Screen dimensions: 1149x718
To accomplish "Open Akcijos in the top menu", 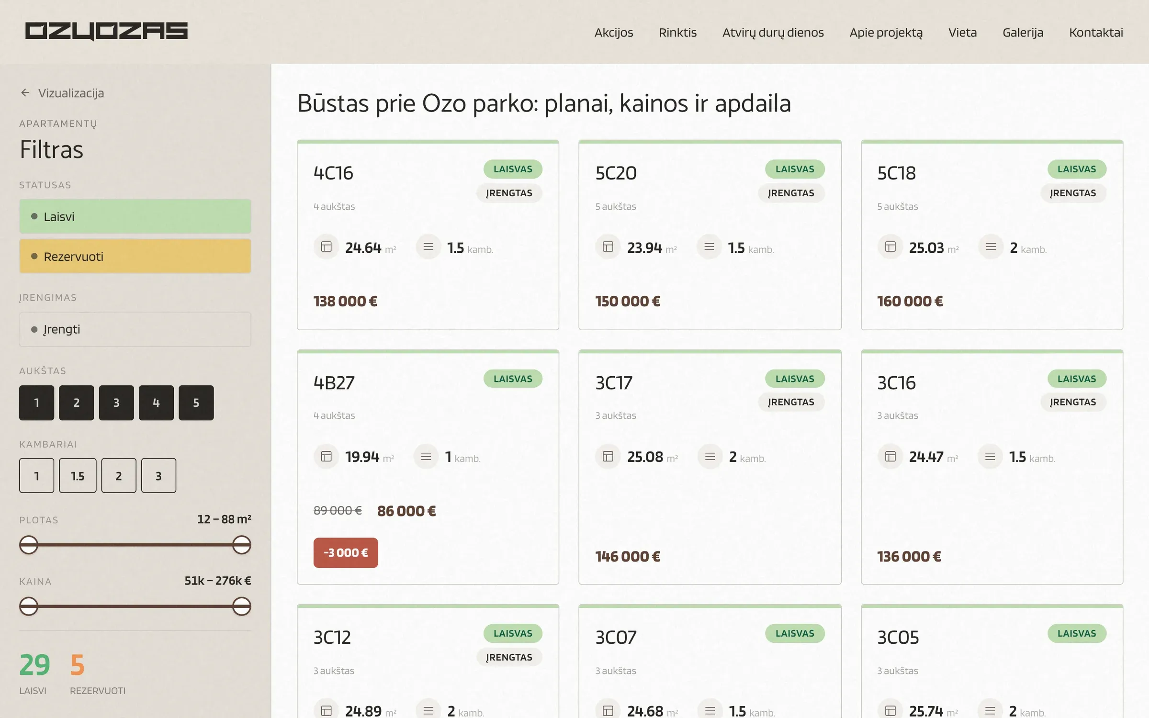I will [614, 33].
